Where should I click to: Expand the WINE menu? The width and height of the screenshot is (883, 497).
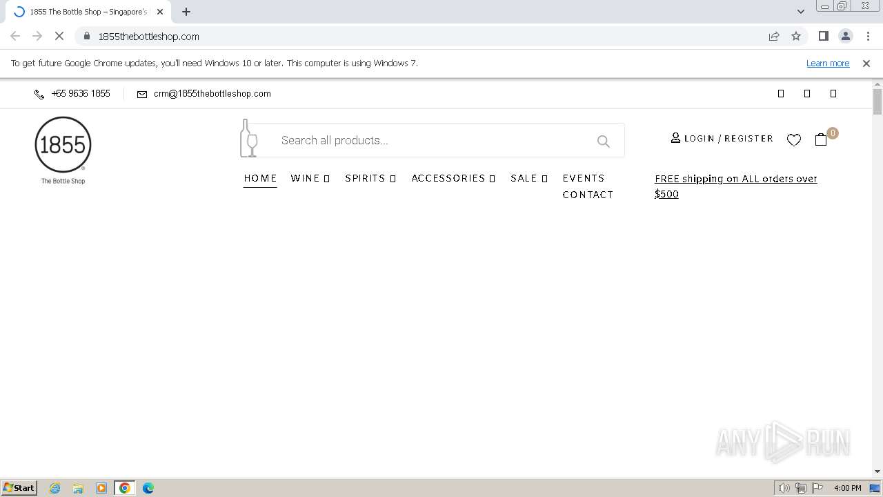tap(310, 178)
